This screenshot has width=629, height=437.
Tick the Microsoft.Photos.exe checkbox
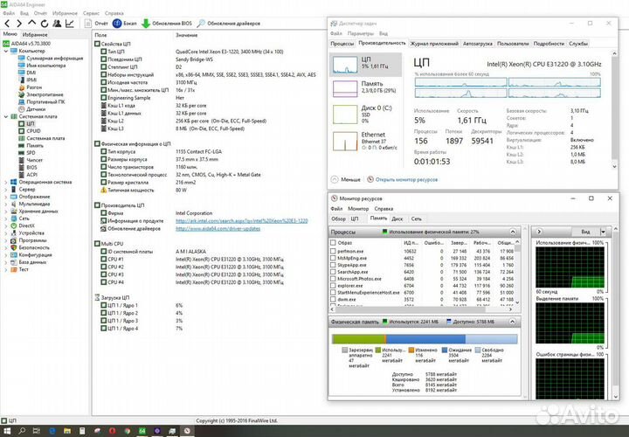click(333, 279)
